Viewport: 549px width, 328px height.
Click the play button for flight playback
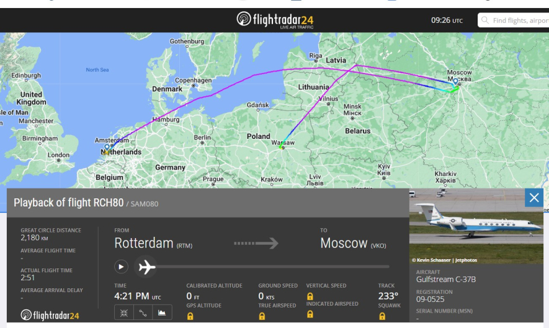click(x=121, y=267)
